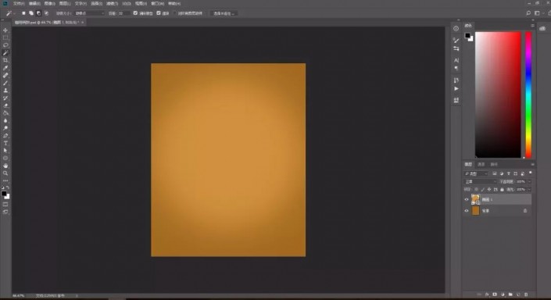This screenshot has width=551, height=300.
Task: Select the Brush tool
Action: [x=5, y=83]
